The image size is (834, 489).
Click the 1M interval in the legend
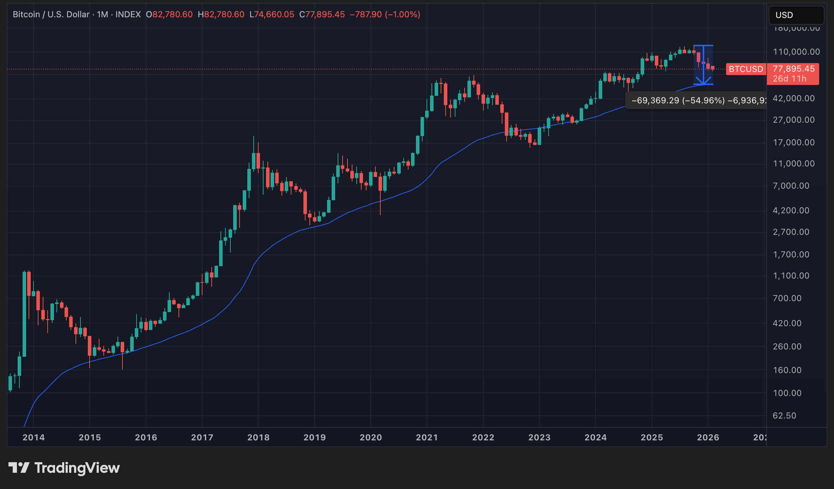point(102,14)
